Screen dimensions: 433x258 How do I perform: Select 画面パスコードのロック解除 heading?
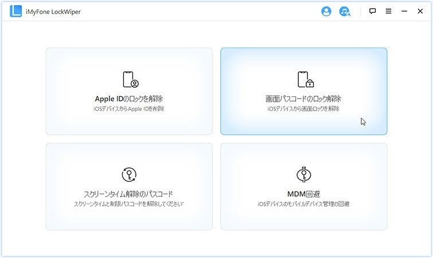pos(303,99)
